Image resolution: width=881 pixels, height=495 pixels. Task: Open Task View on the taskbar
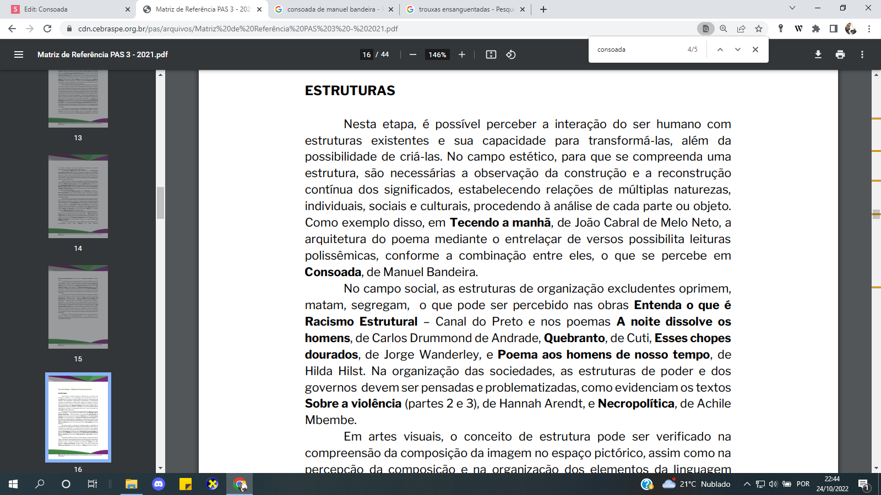click(93, 484)
